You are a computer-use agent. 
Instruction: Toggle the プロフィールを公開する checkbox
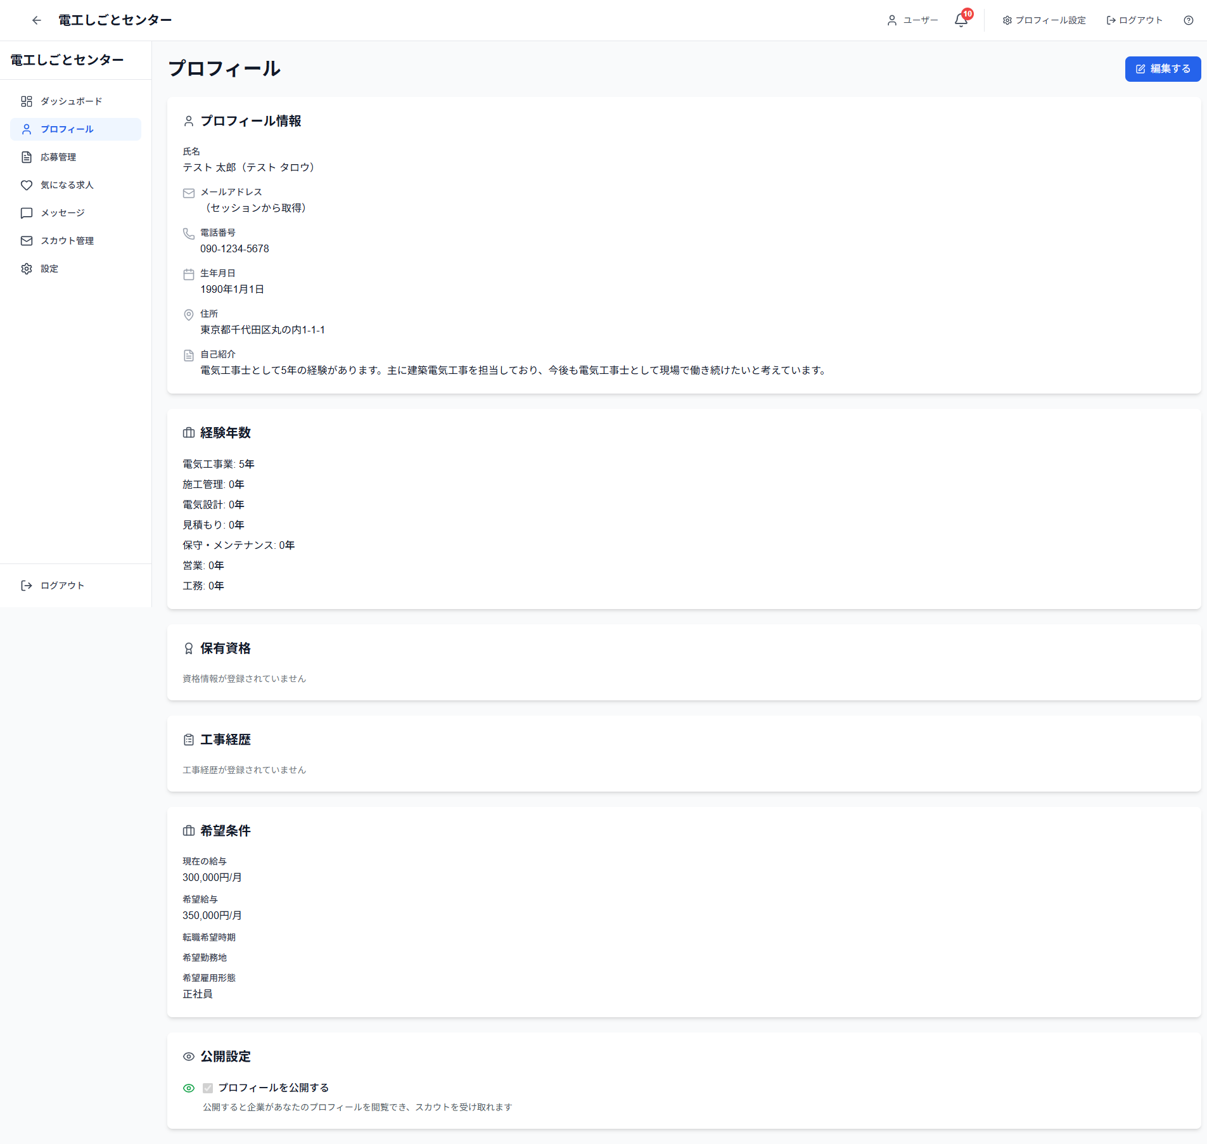pyautogui.click(x=208, y=1088)
